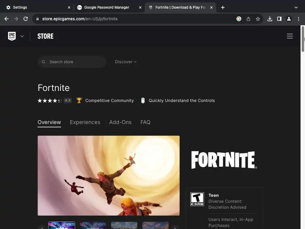Go back using the browser back arrow
The width and height of the screenshot is (305, 229).
click(x=7, y=19)
